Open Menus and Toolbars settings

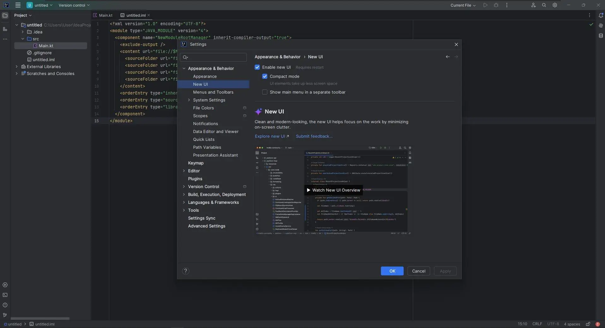coord(213,92)
